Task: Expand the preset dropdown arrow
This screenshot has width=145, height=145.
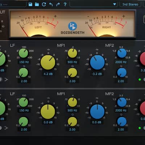Action: tap(115, 4)
